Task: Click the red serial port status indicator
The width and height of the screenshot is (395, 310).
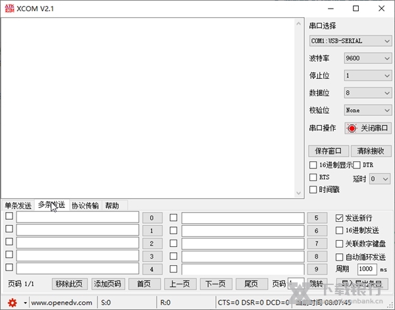Action: (352, 128)
